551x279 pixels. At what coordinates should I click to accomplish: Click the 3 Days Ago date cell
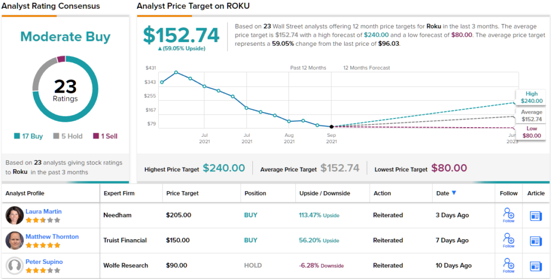(452, 215)
